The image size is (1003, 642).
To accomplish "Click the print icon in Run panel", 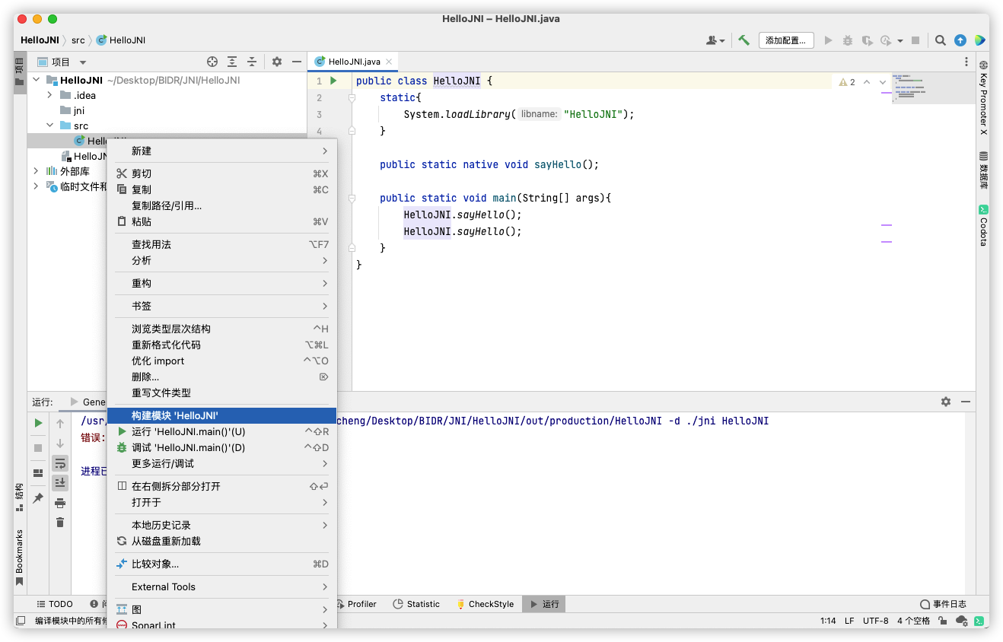I will 60,503.
